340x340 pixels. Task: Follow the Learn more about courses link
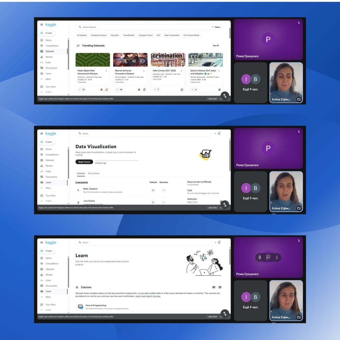pos(148,297)
